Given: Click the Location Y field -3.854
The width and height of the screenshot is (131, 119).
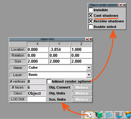Looking at the screenshot, I should click(x=59, y=49).
